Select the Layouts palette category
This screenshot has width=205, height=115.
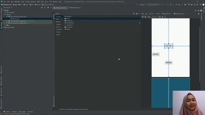pos(58,27)
